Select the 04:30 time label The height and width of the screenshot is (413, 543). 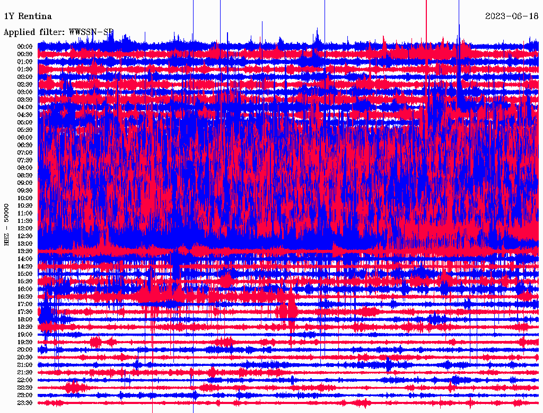click(25, 115)
